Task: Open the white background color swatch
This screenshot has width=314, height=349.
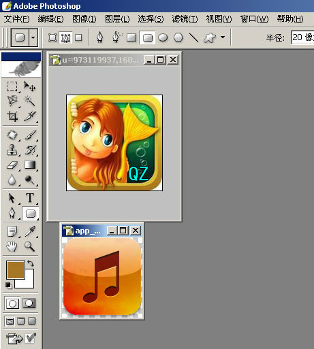Action: (x=29, y=283)
